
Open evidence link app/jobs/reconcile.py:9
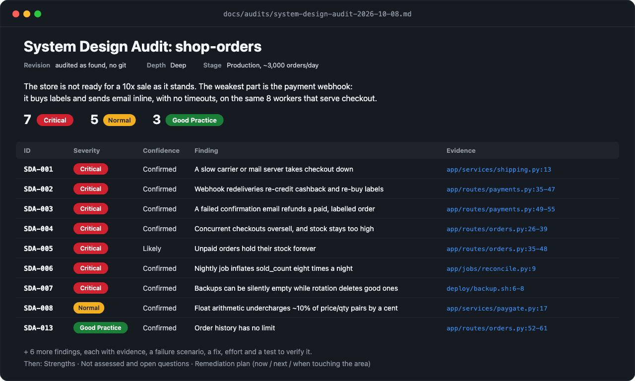(491, 269)
